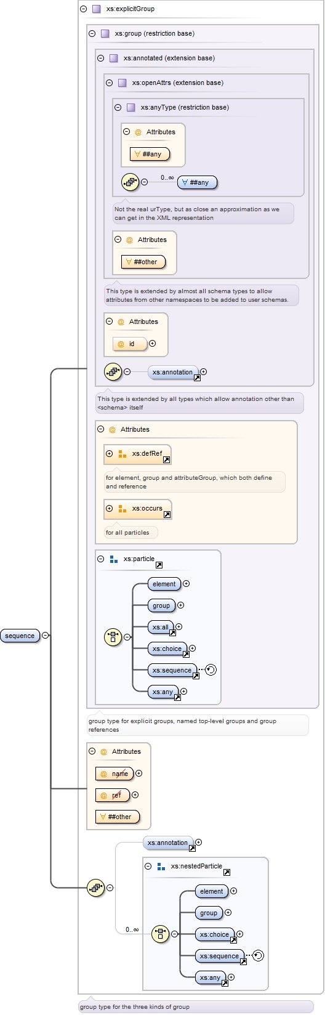This screenshot has height=1015, width=325.
Task: Collapse xs:anyType restriction base section
Action: point(118,107)
